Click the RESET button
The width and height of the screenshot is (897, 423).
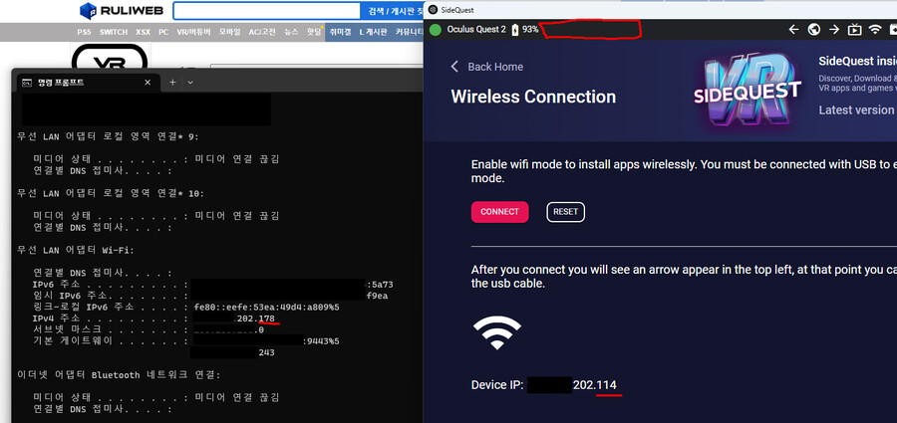pos(565,211)
